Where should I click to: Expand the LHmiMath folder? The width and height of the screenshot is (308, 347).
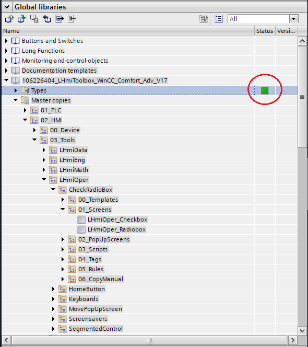[x=44, y=170]
